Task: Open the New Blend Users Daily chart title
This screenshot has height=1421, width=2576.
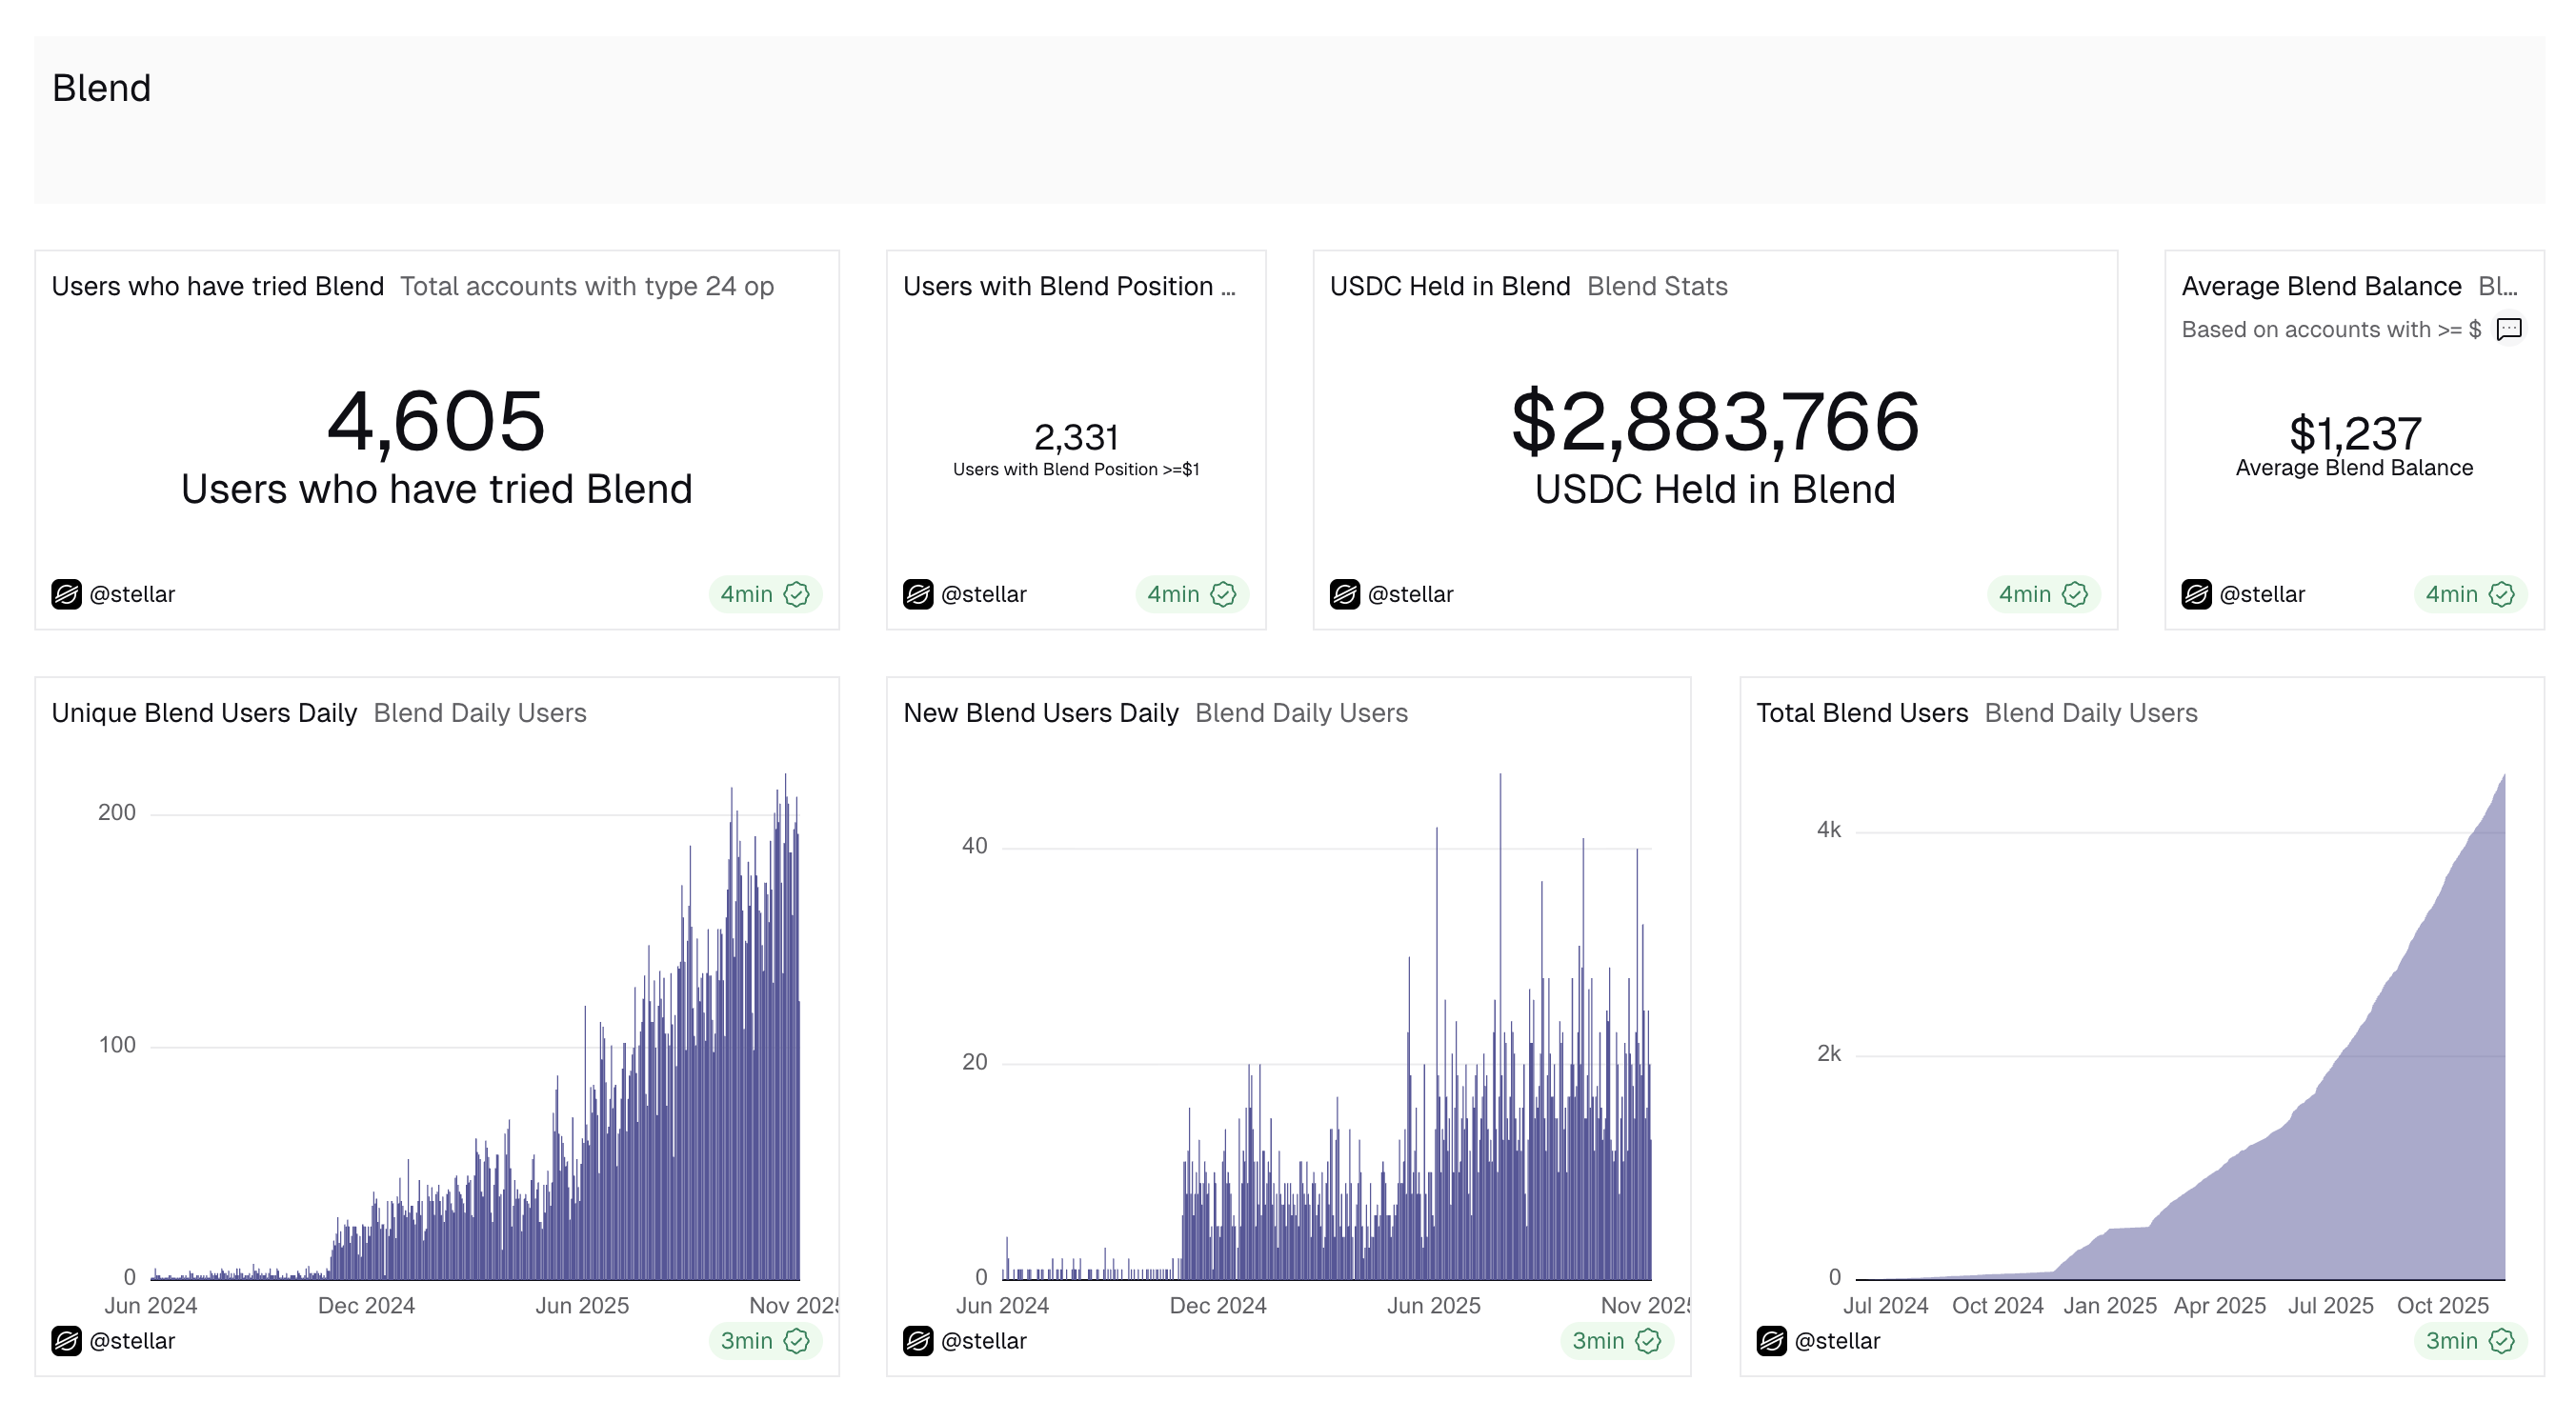Action: click(x=1041, y=713)
